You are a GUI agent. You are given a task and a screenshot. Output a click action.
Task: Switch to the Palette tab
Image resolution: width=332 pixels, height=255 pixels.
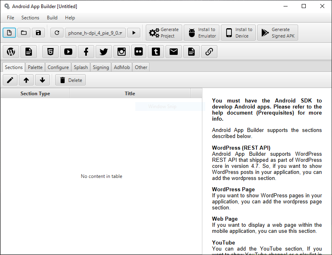pyautogui.click(x=35, y=67)
